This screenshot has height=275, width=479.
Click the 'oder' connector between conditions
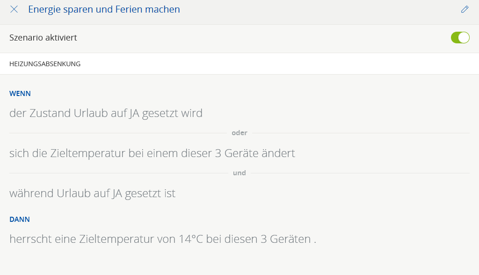pyautogui.click(x=239, y=133)
